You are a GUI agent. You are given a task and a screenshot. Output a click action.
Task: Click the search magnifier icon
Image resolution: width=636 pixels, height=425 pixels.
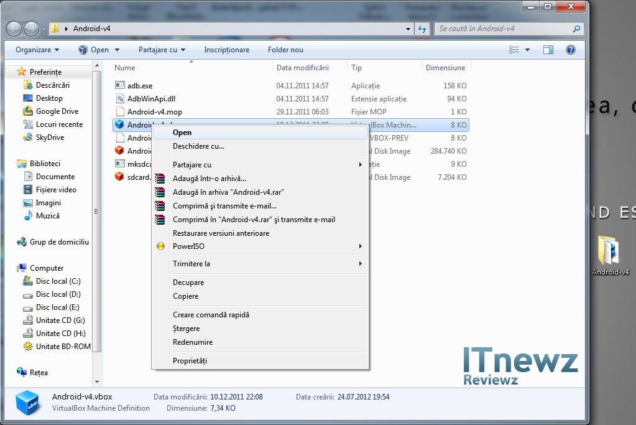pos(576,29)
